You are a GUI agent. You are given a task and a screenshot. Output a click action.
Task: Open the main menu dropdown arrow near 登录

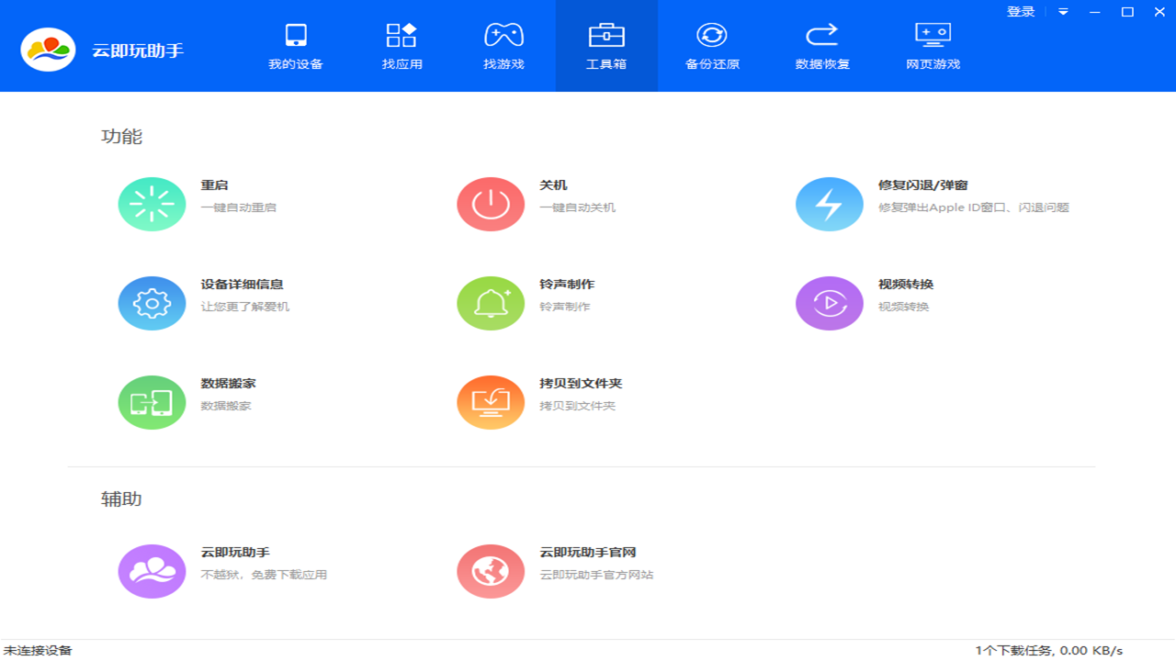click(x=1061, y=12)
